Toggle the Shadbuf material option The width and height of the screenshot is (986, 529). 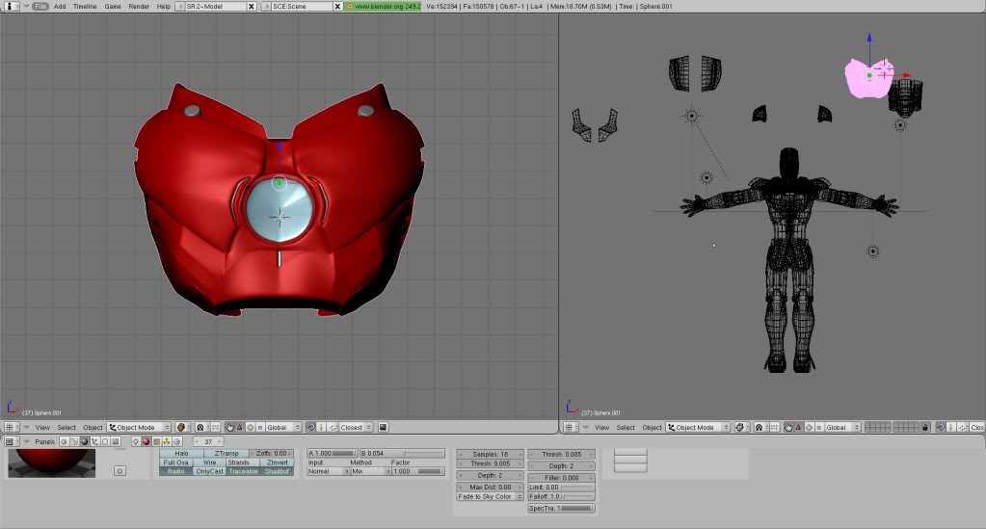click(x=275, y=471)
